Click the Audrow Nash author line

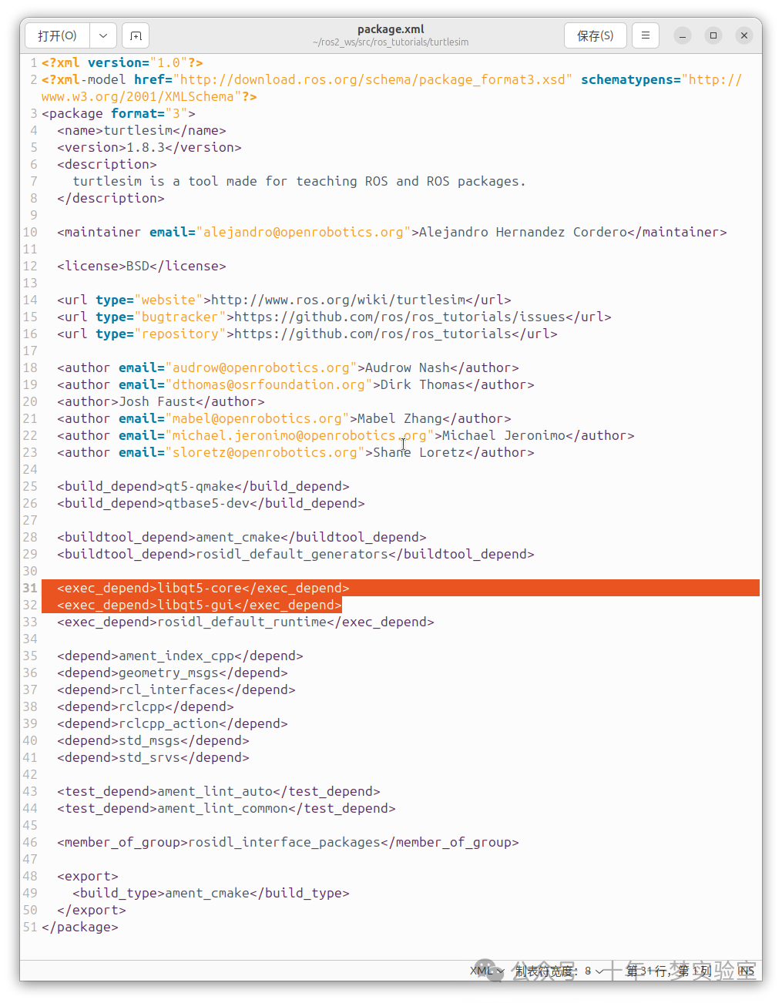288,367
